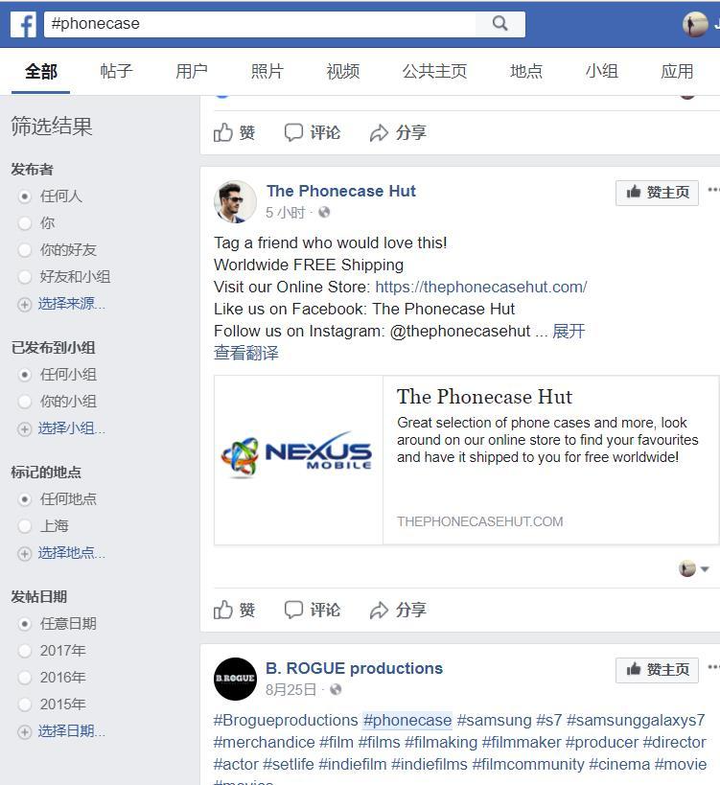The height and width of the screenshot is (785, 720).
Task: Switch to the 照片 tab
Action: pos(267,72)
